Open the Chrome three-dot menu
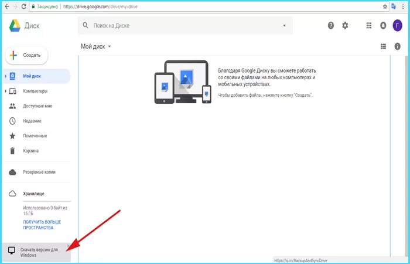The image size is (410, 264). [x=404, y=7]
